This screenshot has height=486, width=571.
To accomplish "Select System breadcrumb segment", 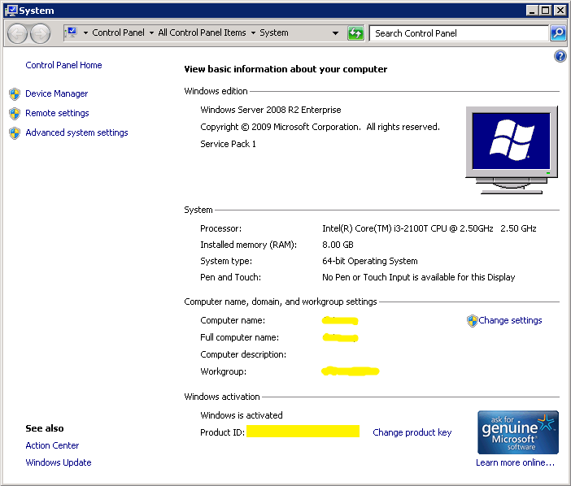I will (274, 33).
